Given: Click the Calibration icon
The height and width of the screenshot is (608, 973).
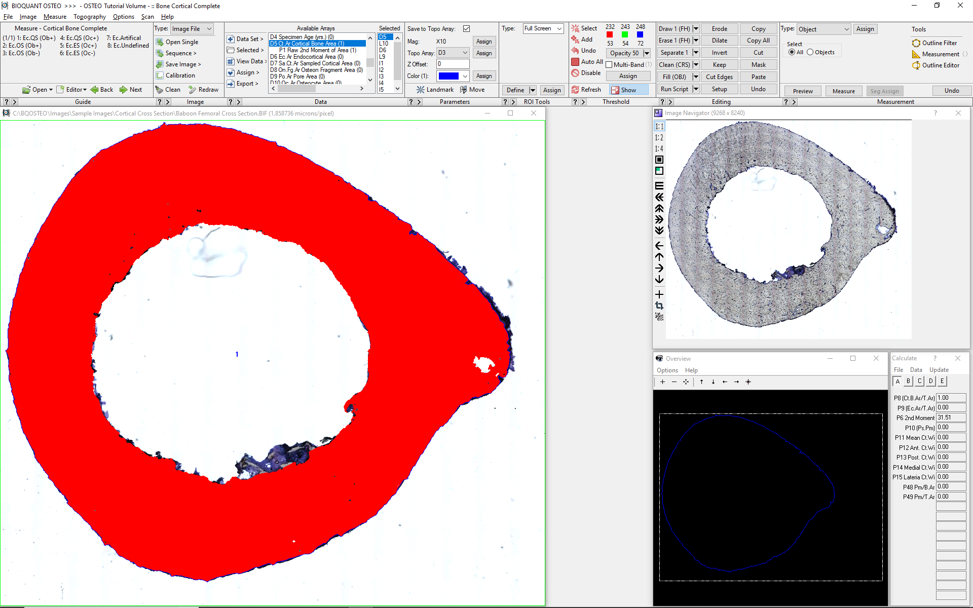Looking at the screenshot, I should click(160, 75).
